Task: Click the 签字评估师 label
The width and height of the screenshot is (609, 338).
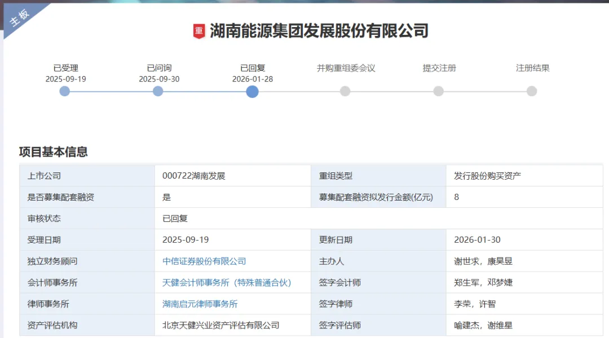Action: pyautogui.click(x=340, y=325)
